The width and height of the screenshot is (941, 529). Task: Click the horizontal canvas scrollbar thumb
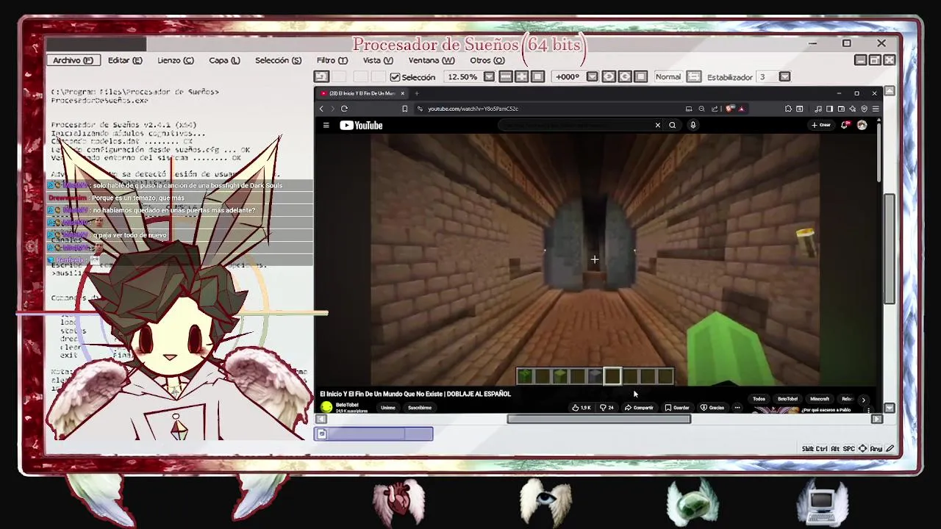[599, 419]
